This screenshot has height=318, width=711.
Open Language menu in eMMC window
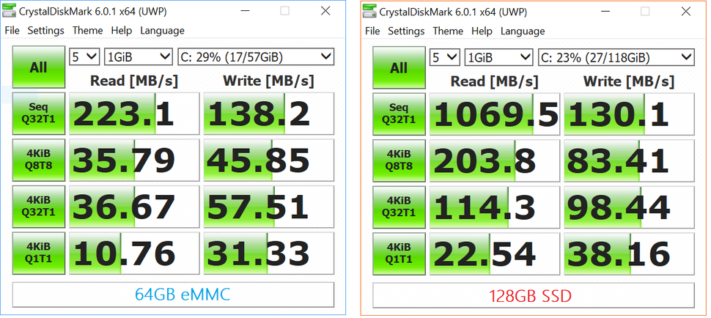coord(162,31)
